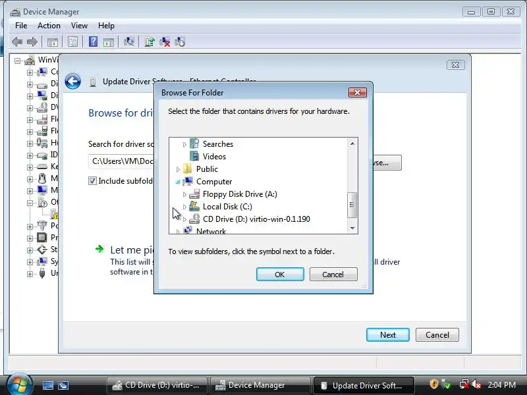Image resolution: width=527 pixels, height=395 pixels.
Task: Click Cancel in Browse For Folder dialog
Action: click(x=333, y=275)
